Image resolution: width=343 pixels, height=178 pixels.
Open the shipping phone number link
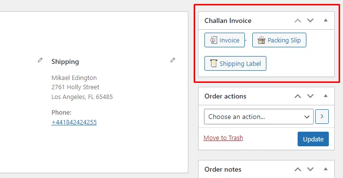coord(74,122)
